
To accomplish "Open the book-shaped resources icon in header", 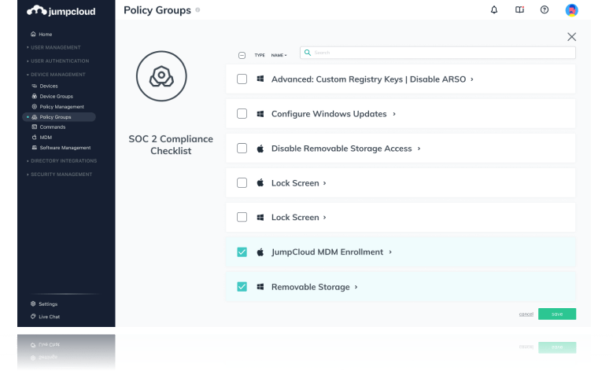I will click(x=519, y=9).
